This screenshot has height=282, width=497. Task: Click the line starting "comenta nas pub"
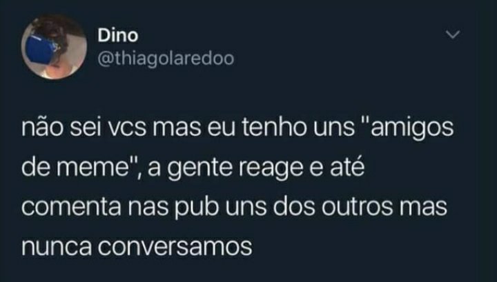click(x=234, y=208)
